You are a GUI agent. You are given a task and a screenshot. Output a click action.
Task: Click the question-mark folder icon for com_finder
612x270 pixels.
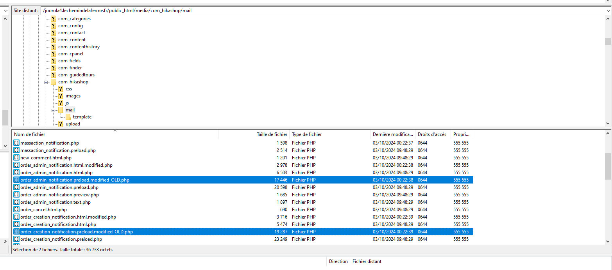coord(53,68)
